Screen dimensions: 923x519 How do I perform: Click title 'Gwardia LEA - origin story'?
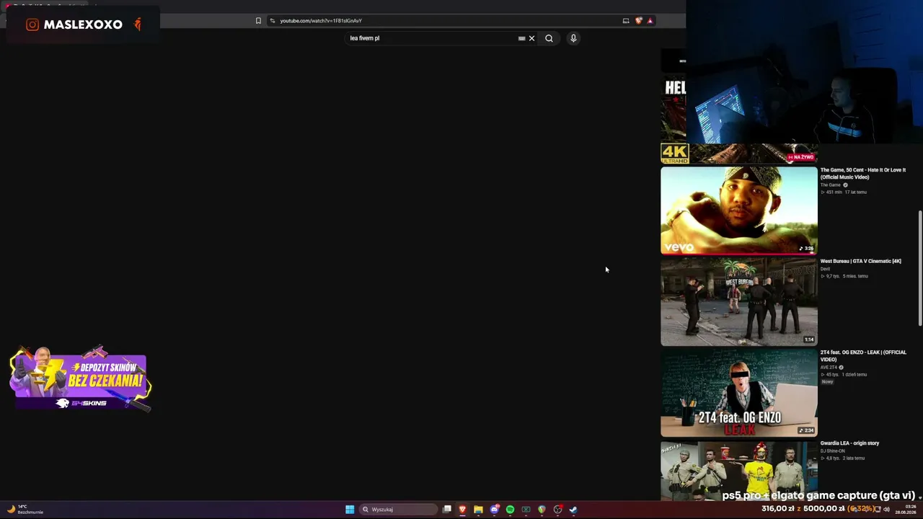tap(850, 443)
